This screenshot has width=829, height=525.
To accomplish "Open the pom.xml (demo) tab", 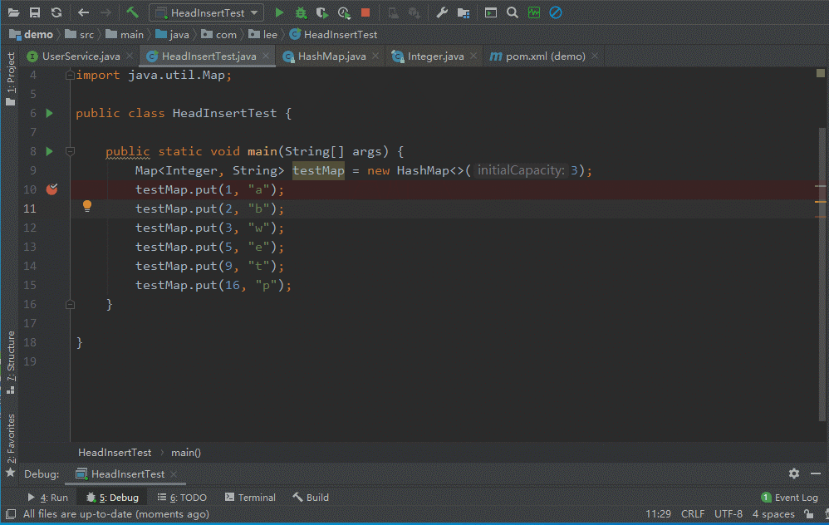I will coord(545,56).
